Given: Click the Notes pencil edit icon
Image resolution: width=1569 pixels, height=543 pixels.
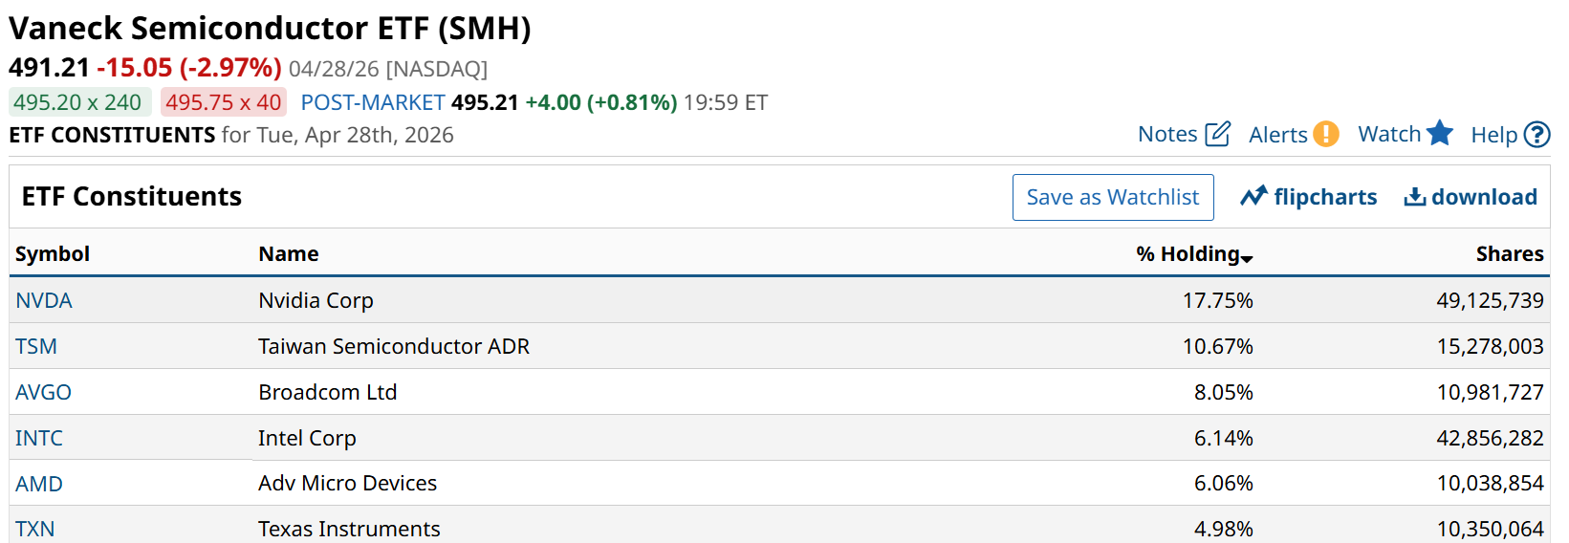Looking at the screenshot, I should coord(1217,134).
